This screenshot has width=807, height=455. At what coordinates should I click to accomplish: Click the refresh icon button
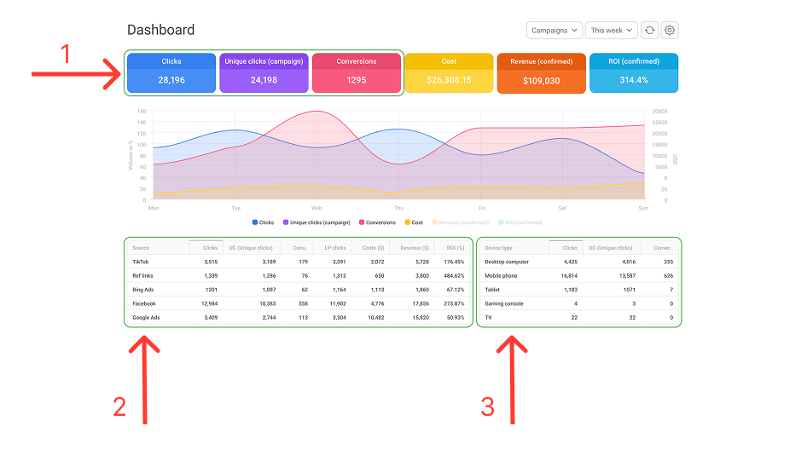[650, 31]
